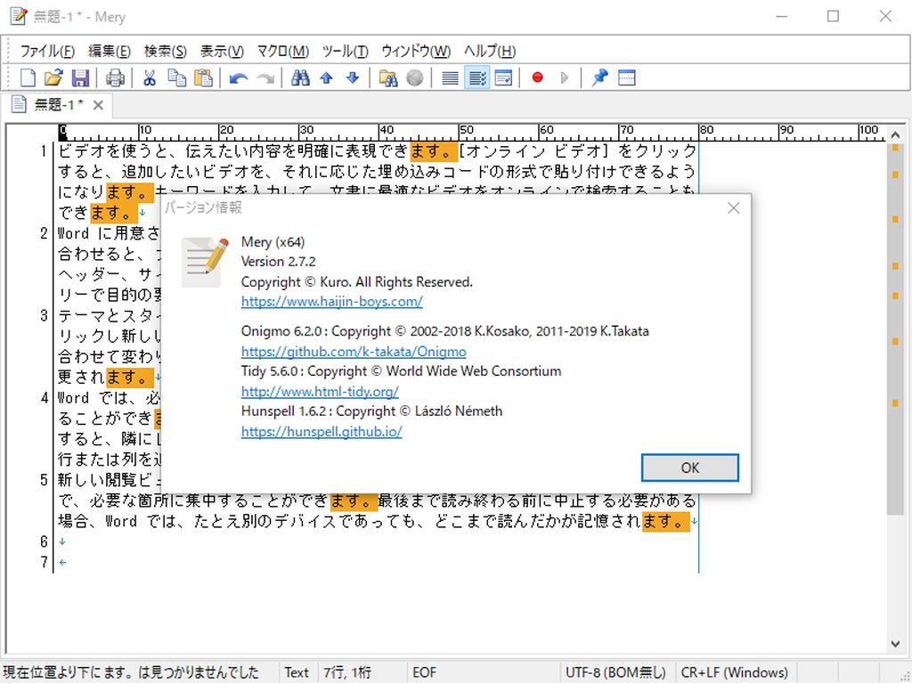The height and width of the screenshot is (683, 912).
Task: Click the Text mode in status bar
Action: coord(297,672)
